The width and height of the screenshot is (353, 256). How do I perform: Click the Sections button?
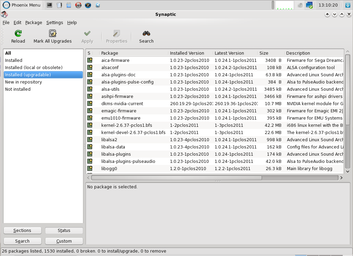22,231
